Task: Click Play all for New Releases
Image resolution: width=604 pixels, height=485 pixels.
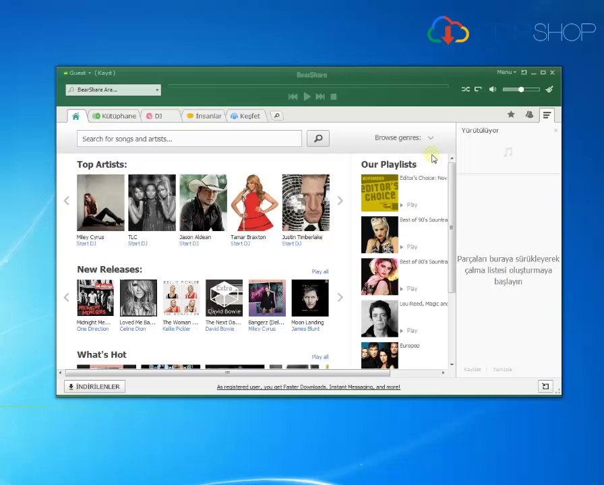Action: (320, 271)
